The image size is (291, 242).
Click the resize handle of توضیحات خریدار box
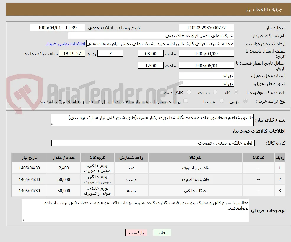point(24,220)
